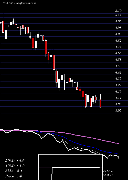
Task: Click the 4.74 price axis label
Action: (118, 47)
